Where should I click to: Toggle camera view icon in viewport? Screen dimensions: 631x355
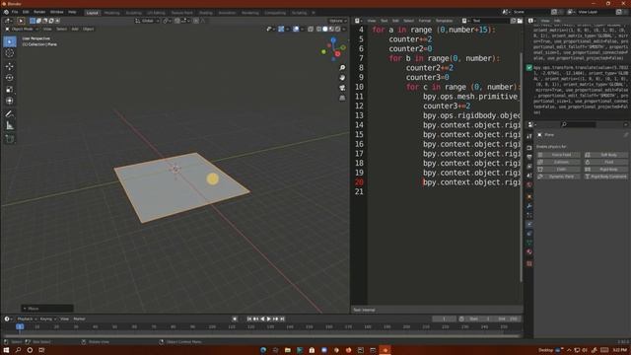coord(342,88)
